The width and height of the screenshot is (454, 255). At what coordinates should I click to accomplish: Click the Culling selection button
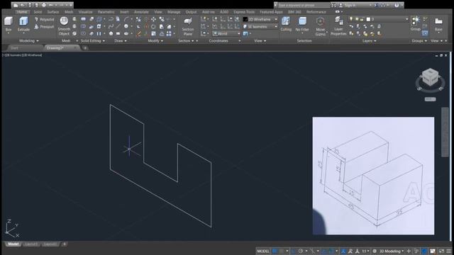(x=286, y=23)
